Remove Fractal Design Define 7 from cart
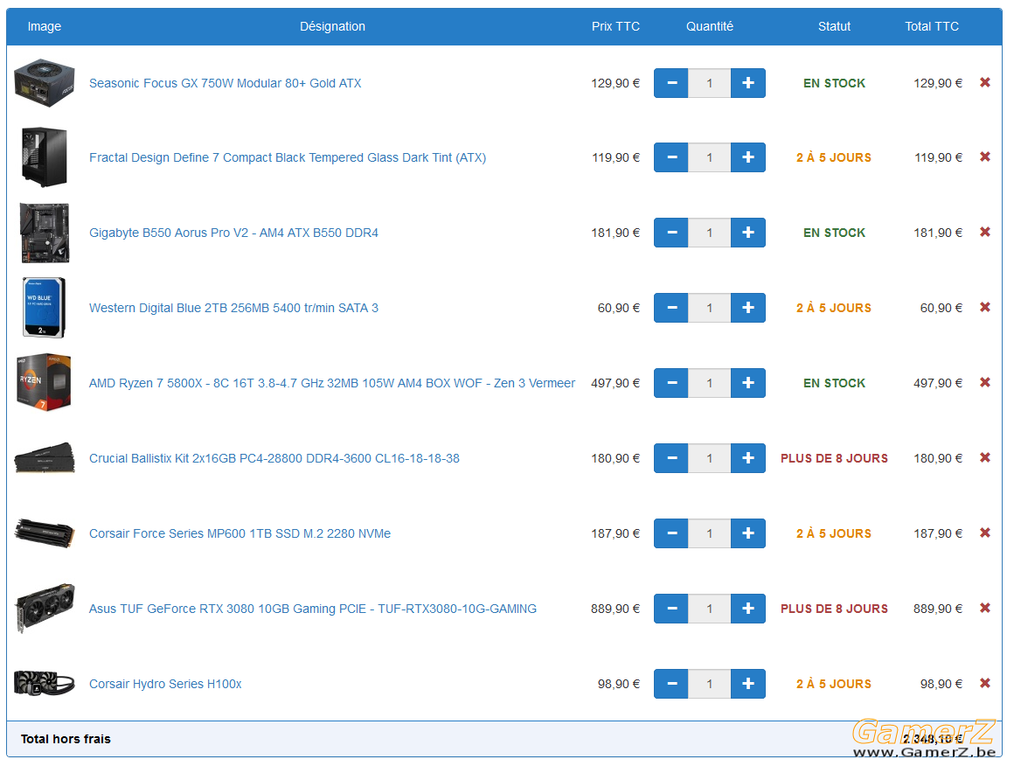Screen dimensions: 1014x766 [x=985, y=157]
